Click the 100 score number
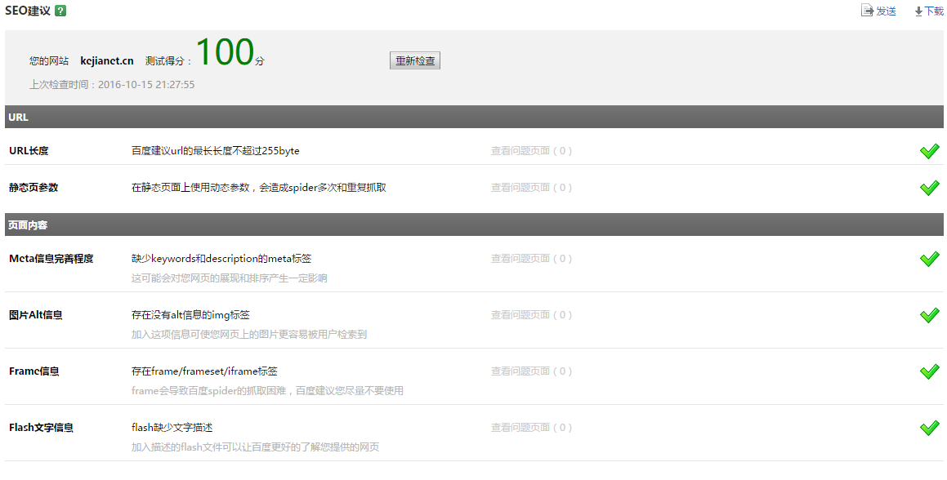Screen dimensions: 947x480 224,53
